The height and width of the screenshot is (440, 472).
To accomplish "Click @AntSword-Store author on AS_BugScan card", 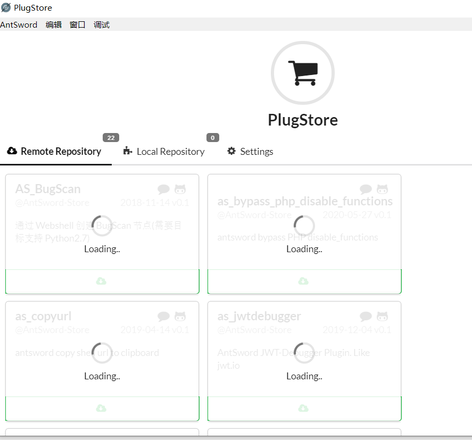I will point(52,203).
